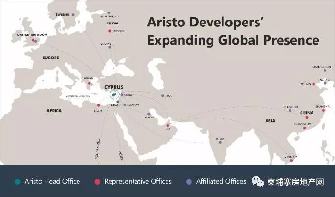Click the purple Affiliated Offices legend dot
The width and height of the screenshot is (335, 197).
(x=189, y=182)
